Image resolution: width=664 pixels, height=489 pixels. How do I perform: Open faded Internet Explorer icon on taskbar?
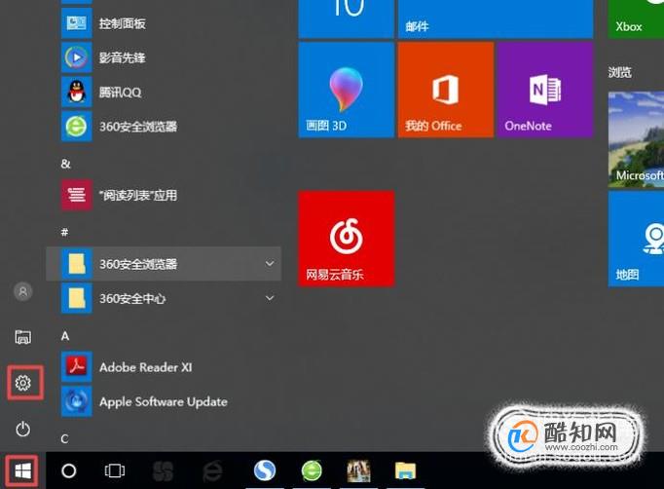coord(212,470)
